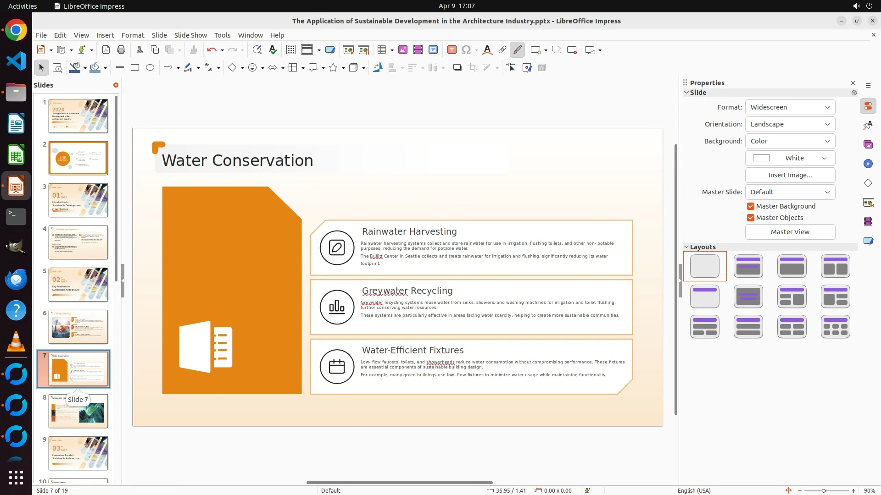Image resolution: width=881 pixels, height=495 pixels.
Task: Click the Export as PDF icon
Action: [106, 50]
